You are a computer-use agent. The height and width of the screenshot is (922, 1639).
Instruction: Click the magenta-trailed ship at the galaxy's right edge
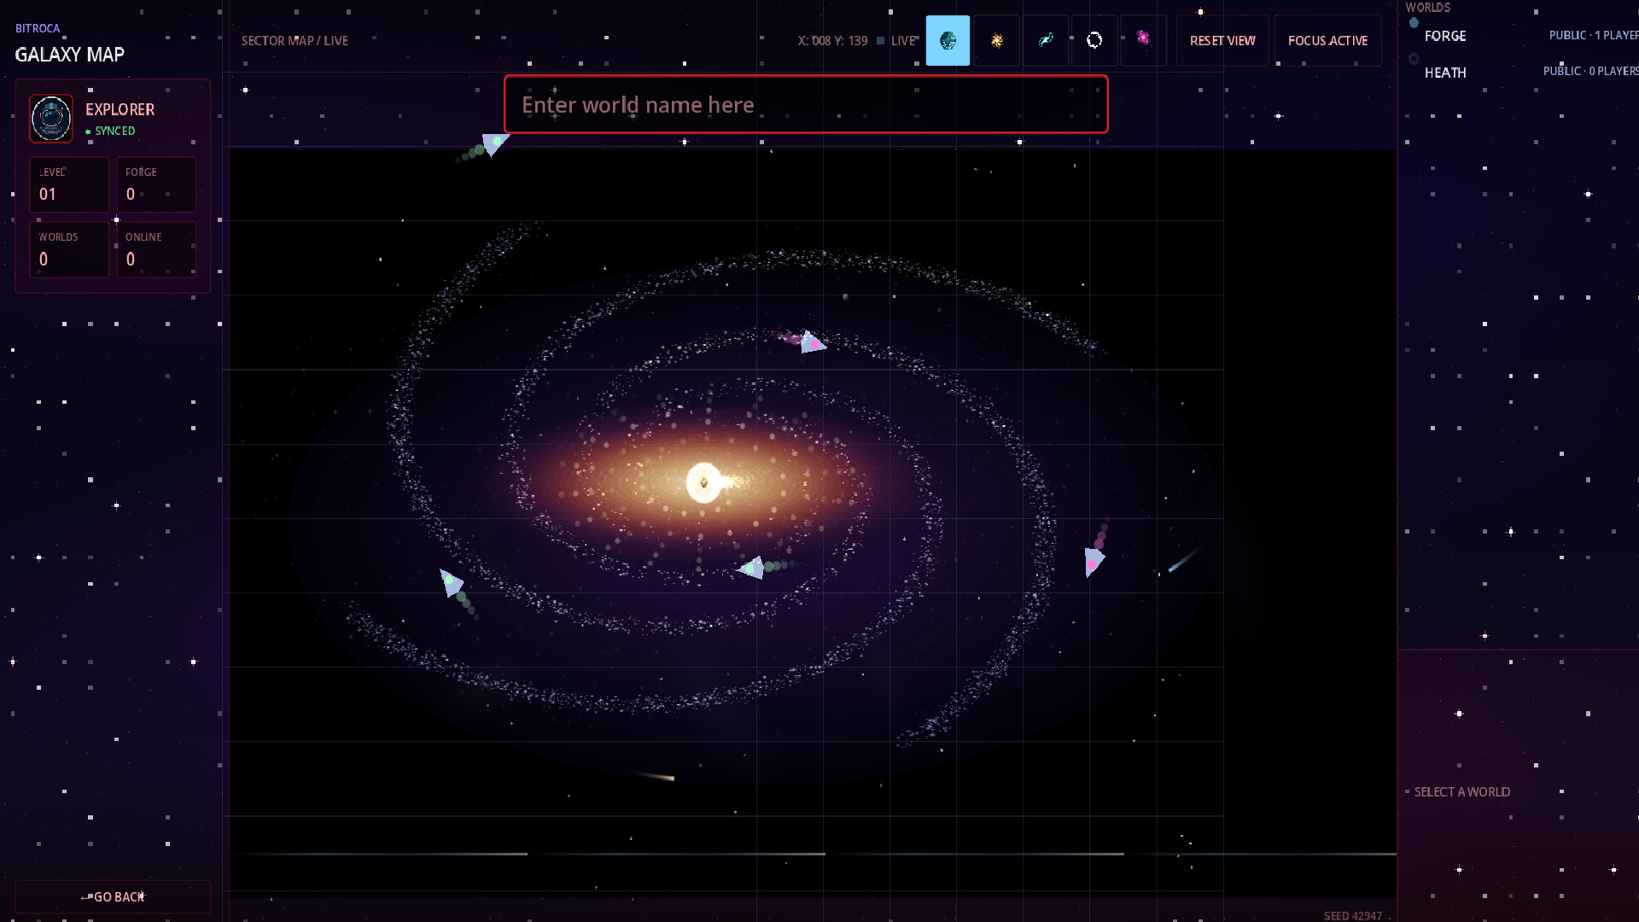[1094, 562]
